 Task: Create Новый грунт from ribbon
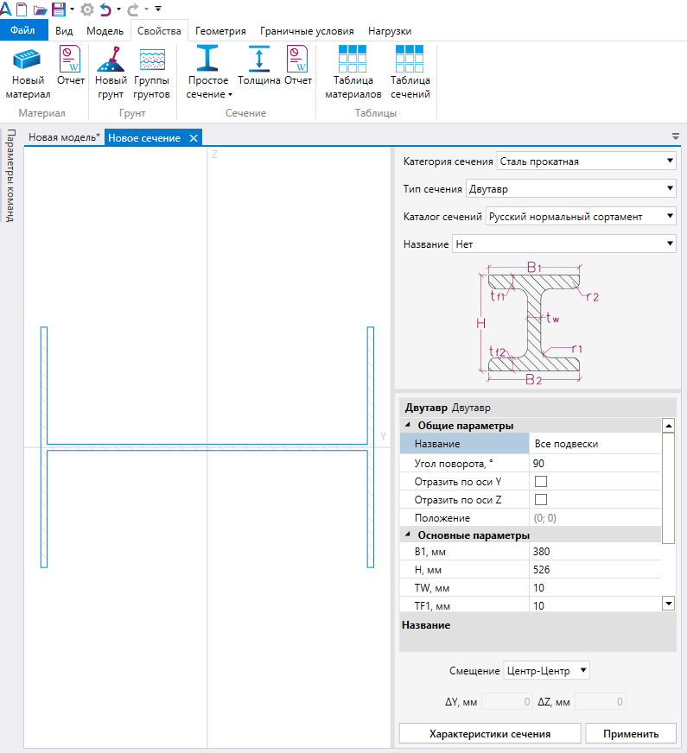coord(111,72)
